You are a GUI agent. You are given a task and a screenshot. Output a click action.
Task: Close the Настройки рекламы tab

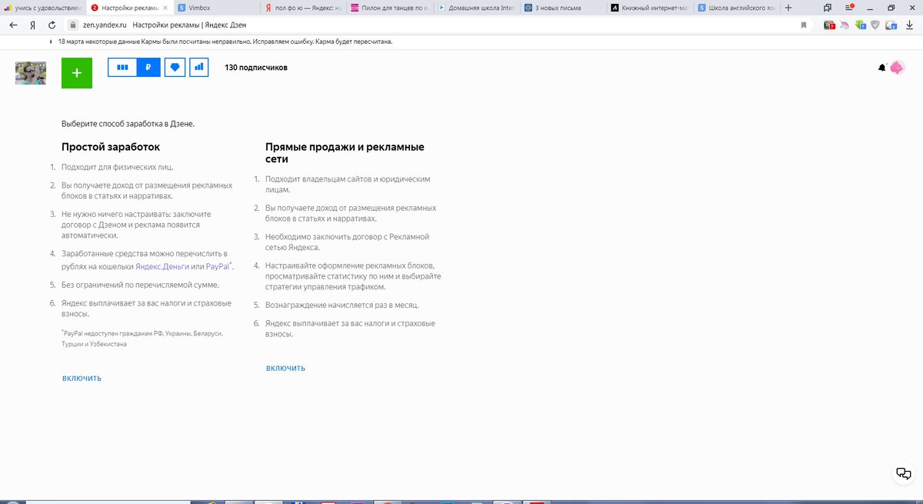click(x=165, y=8)
